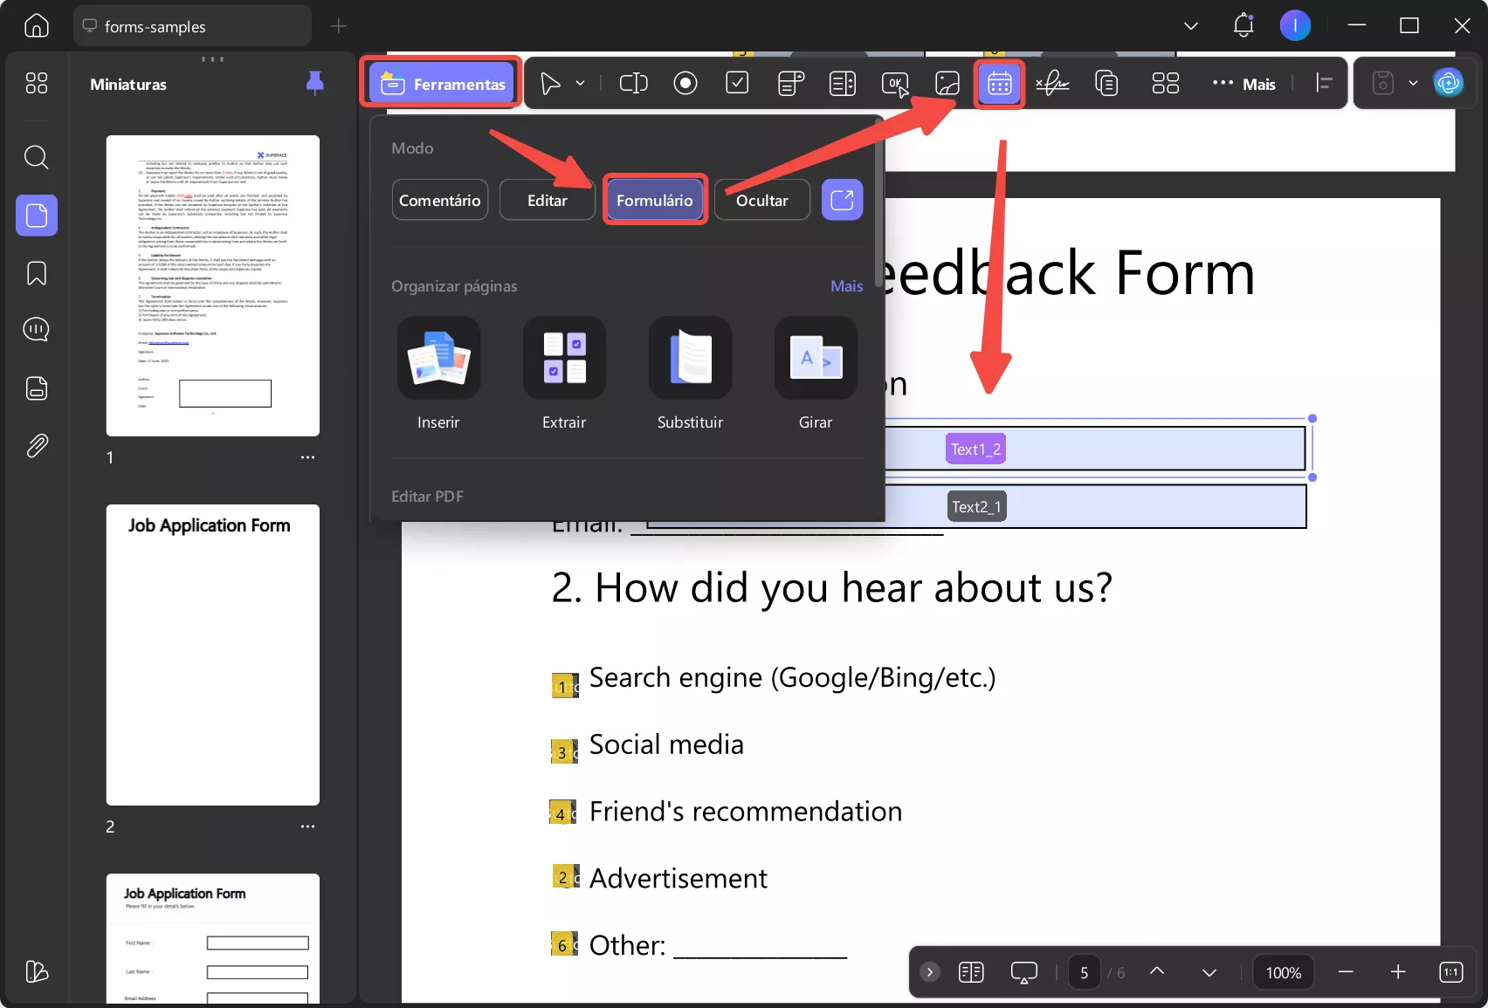Select the cursor selection tool
Viewport: 1488px width, 1008px height.
(x=550, y=84)
